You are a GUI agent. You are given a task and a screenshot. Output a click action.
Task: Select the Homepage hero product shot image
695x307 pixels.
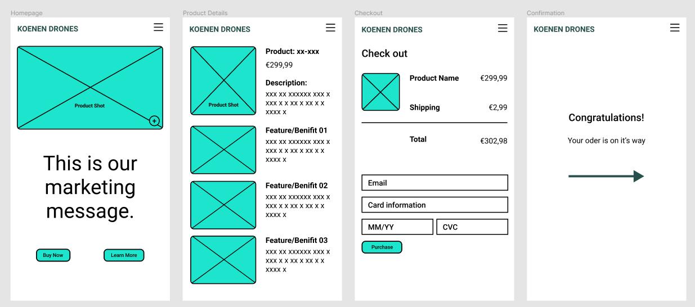[x=90, y=88]
